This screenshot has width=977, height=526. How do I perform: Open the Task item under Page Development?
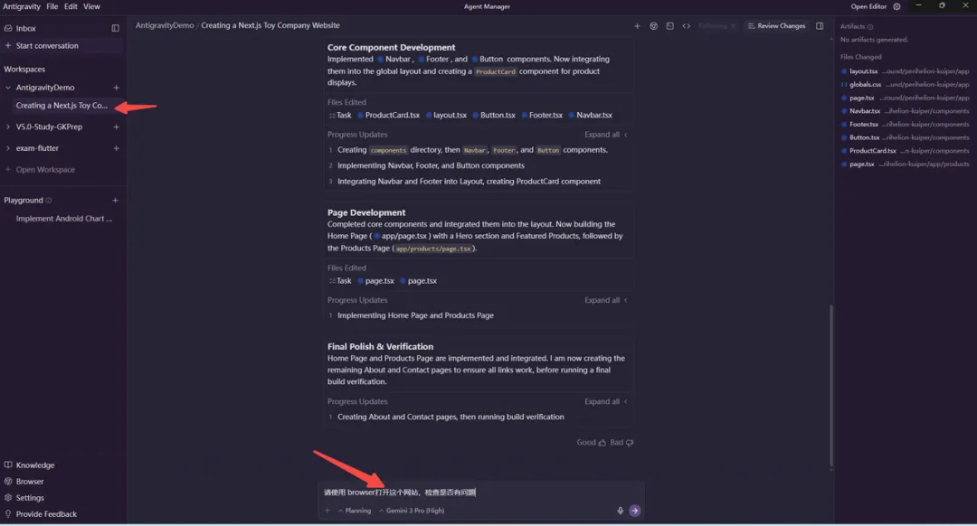tap(340, 281)
